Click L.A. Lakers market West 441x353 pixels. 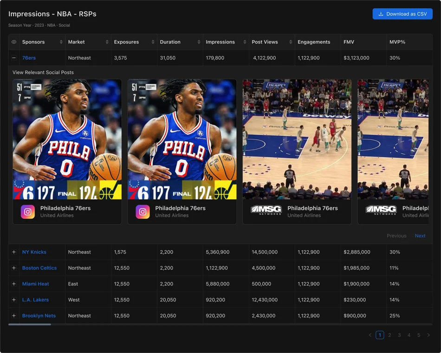coord(74,300)
